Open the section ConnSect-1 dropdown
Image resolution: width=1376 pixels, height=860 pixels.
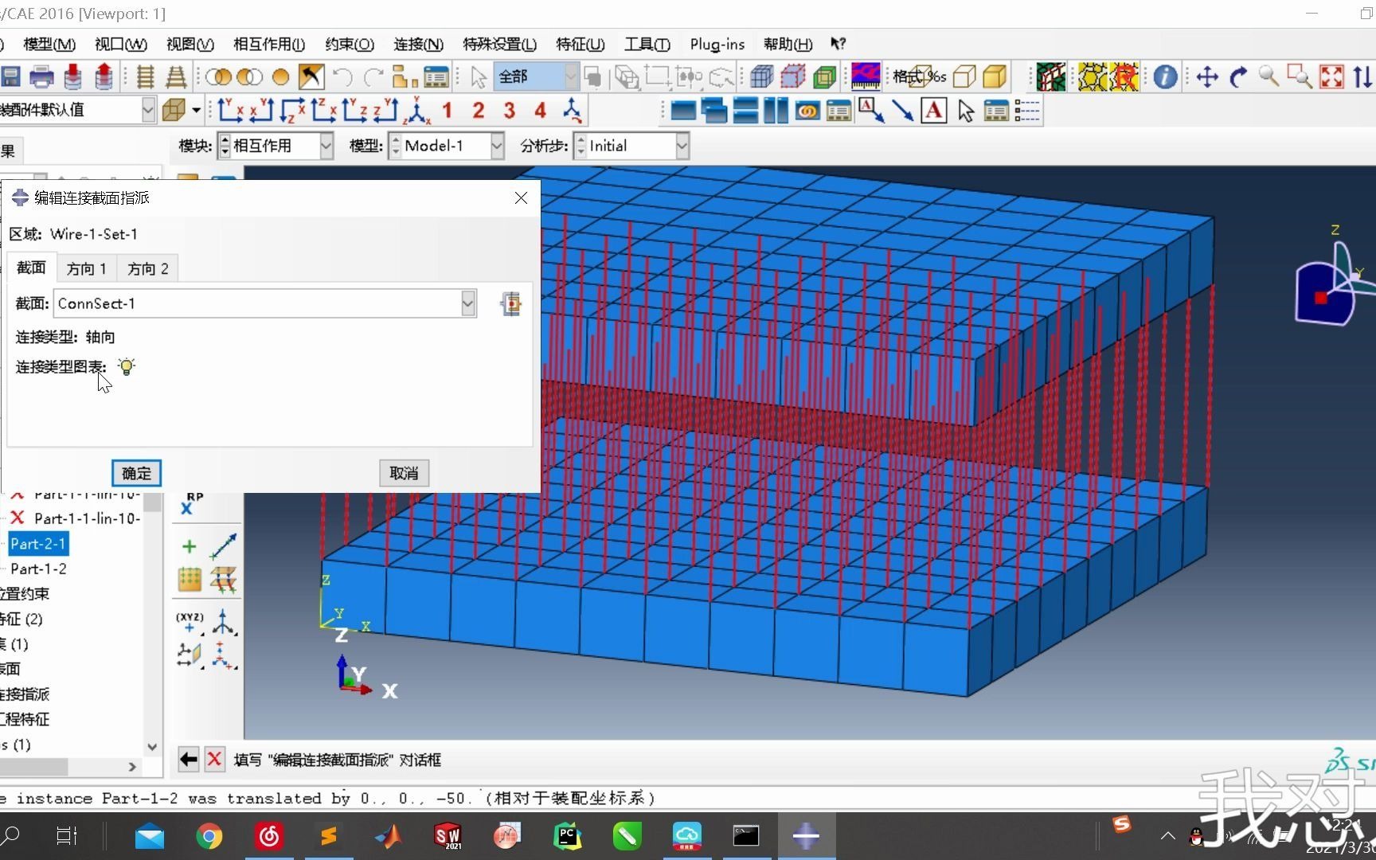(468, 303)
